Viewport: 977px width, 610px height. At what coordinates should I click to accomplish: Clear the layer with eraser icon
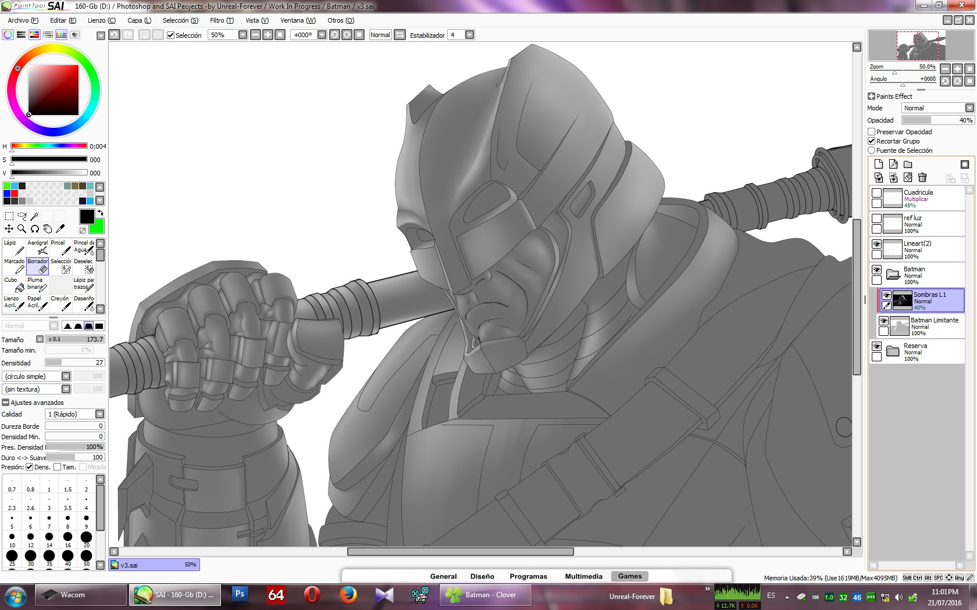908,178
